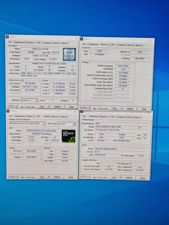The width and height of the screenshot is (169, 225).
Task: Open Tools dropdown arrow in Memory window
Action: point(121,109)
